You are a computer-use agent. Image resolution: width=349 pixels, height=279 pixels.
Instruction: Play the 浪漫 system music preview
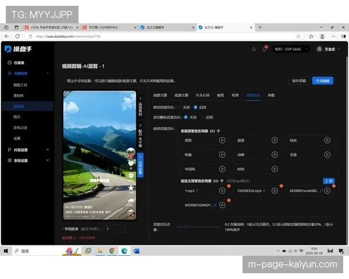pos(275,141)
